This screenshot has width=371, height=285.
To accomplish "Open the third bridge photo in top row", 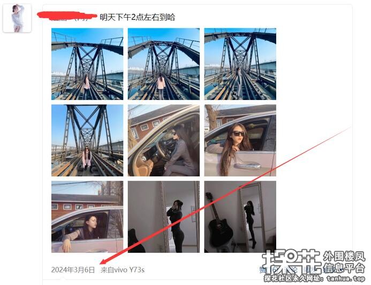I will [x=240, y=64].
